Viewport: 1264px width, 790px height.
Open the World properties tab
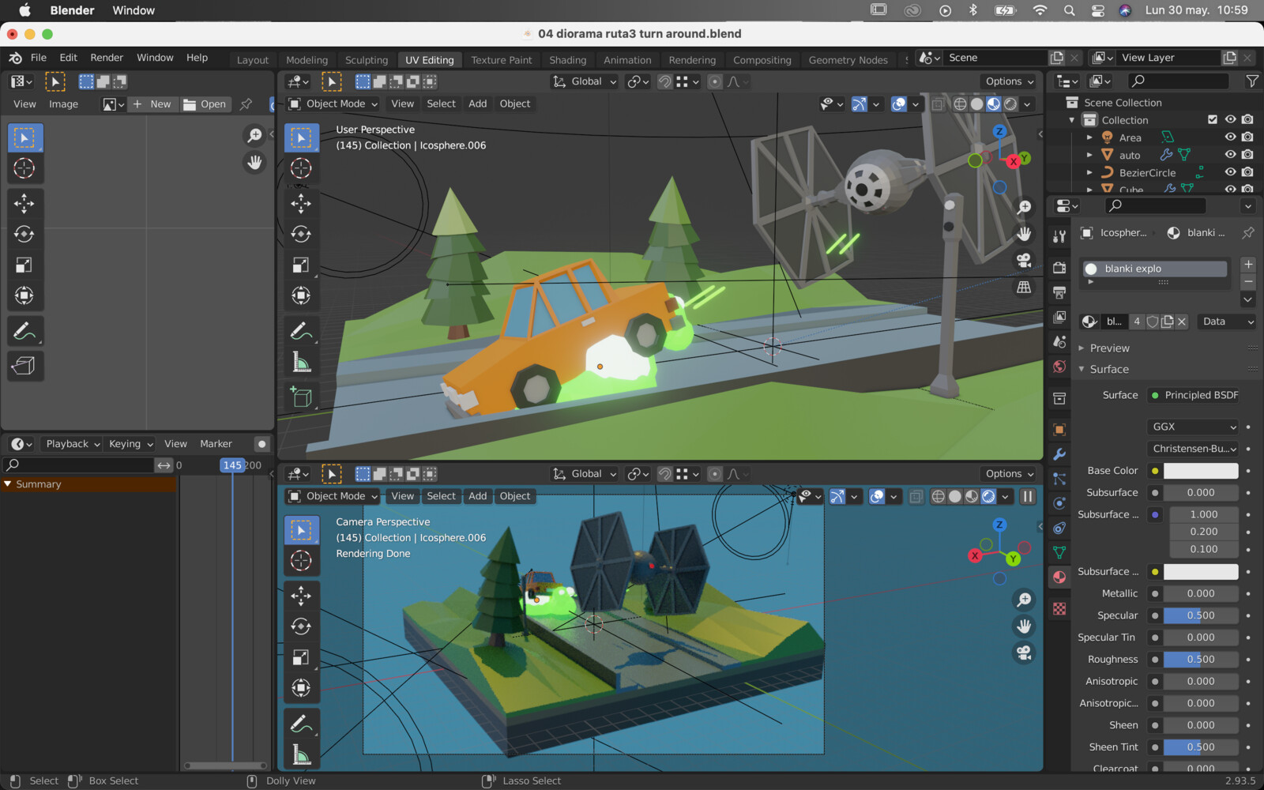[x=1059, y=367]
